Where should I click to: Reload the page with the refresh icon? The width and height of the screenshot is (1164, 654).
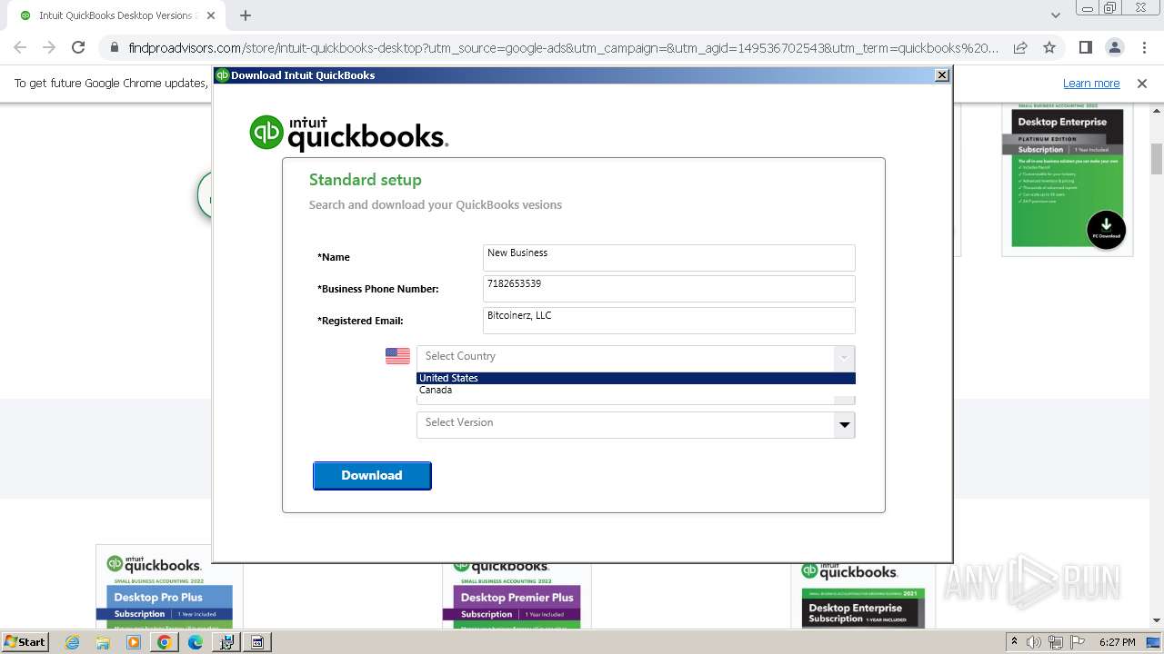[78, 47]
